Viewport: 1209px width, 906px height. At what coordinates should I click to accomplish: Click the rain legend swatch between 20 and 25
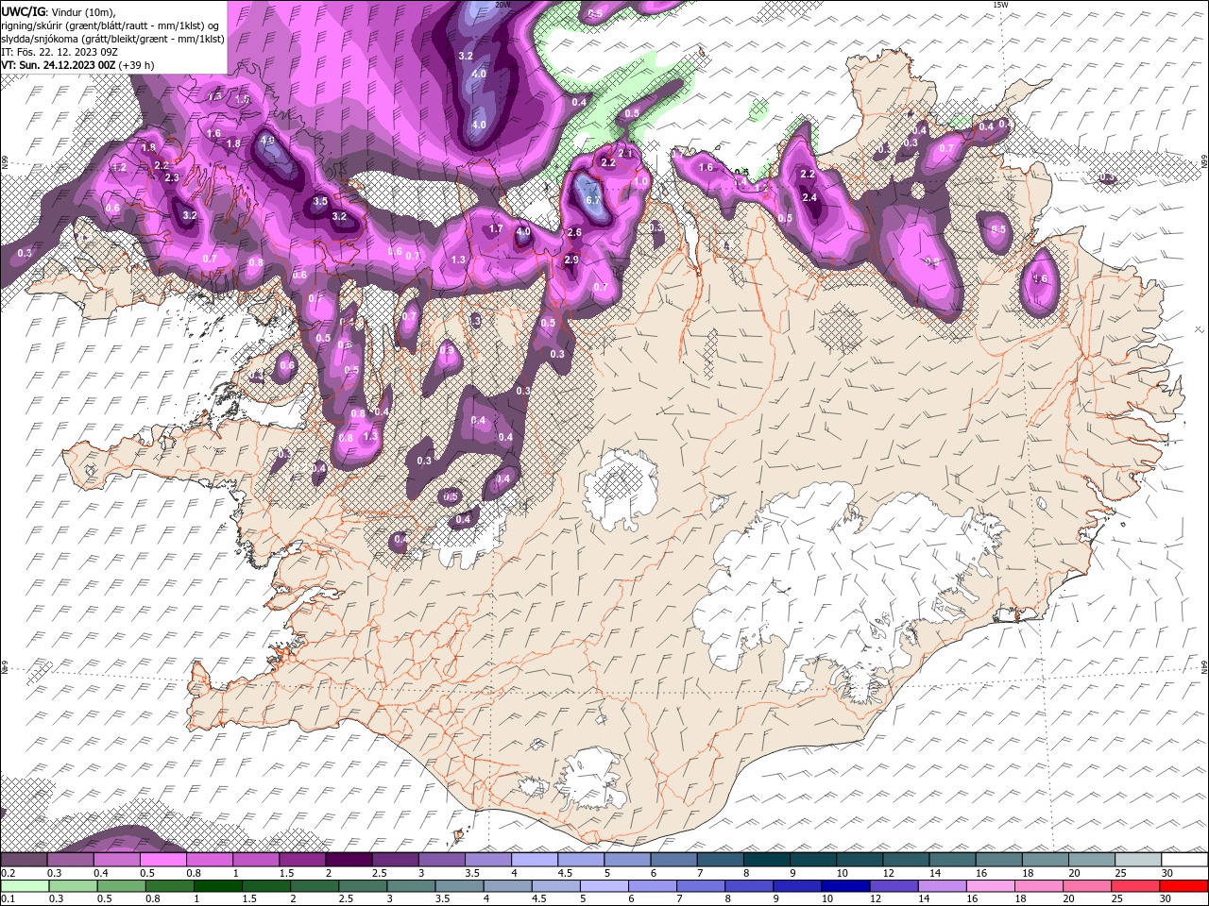coord(1088,886)
